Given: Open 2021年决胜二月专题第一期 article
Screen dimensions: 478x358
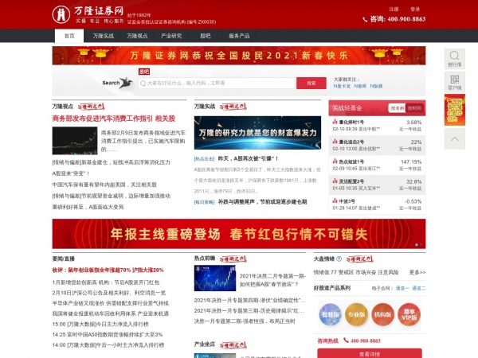Looking at the screenshot, I should click(272, 280).
